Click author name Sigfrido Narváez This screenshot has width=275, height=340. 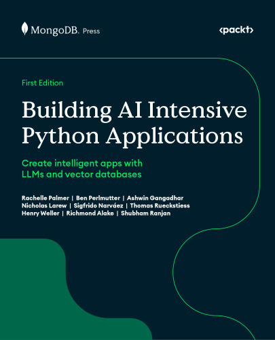pyautogui.click(x=98, y=206)
